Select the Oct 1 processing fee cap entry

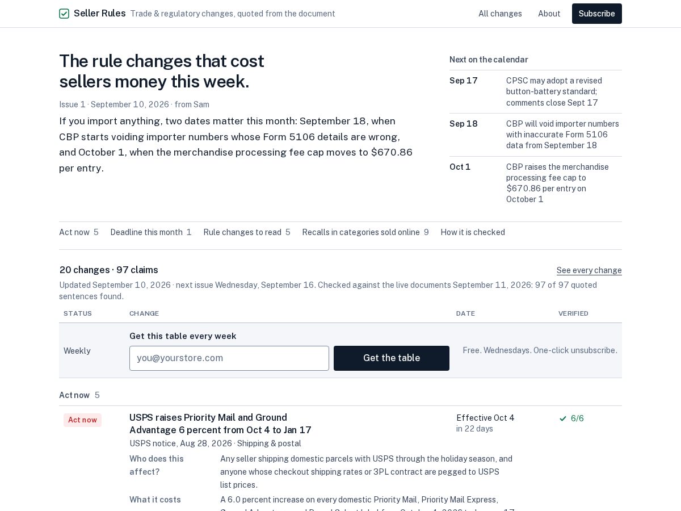[536, 183]
